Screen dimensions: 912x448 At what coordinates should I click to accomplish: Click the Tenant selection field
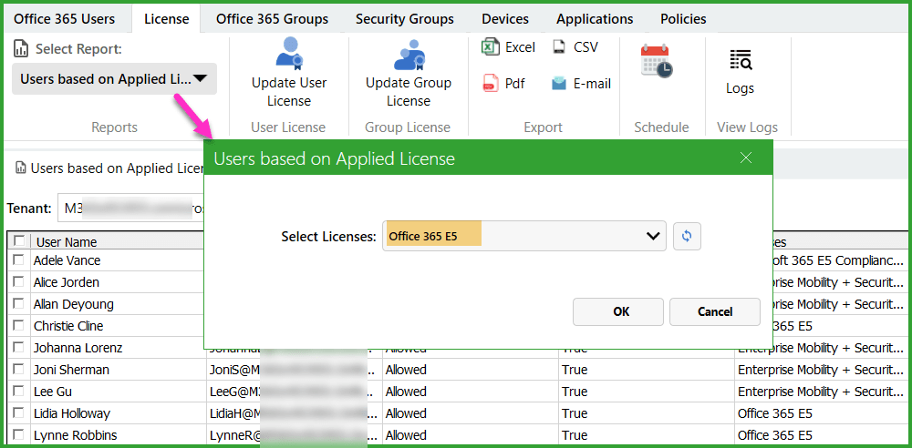130,209
